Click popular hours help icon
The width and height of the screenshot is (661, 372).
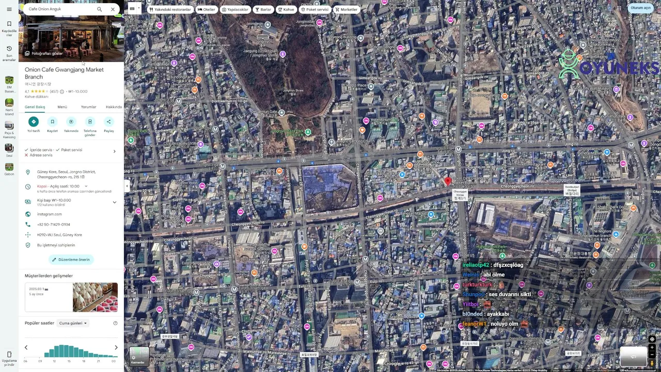(x=115, y=323)
